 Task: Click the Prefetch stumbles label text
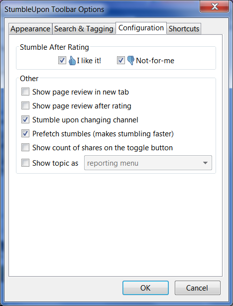[x=103, y=134]
